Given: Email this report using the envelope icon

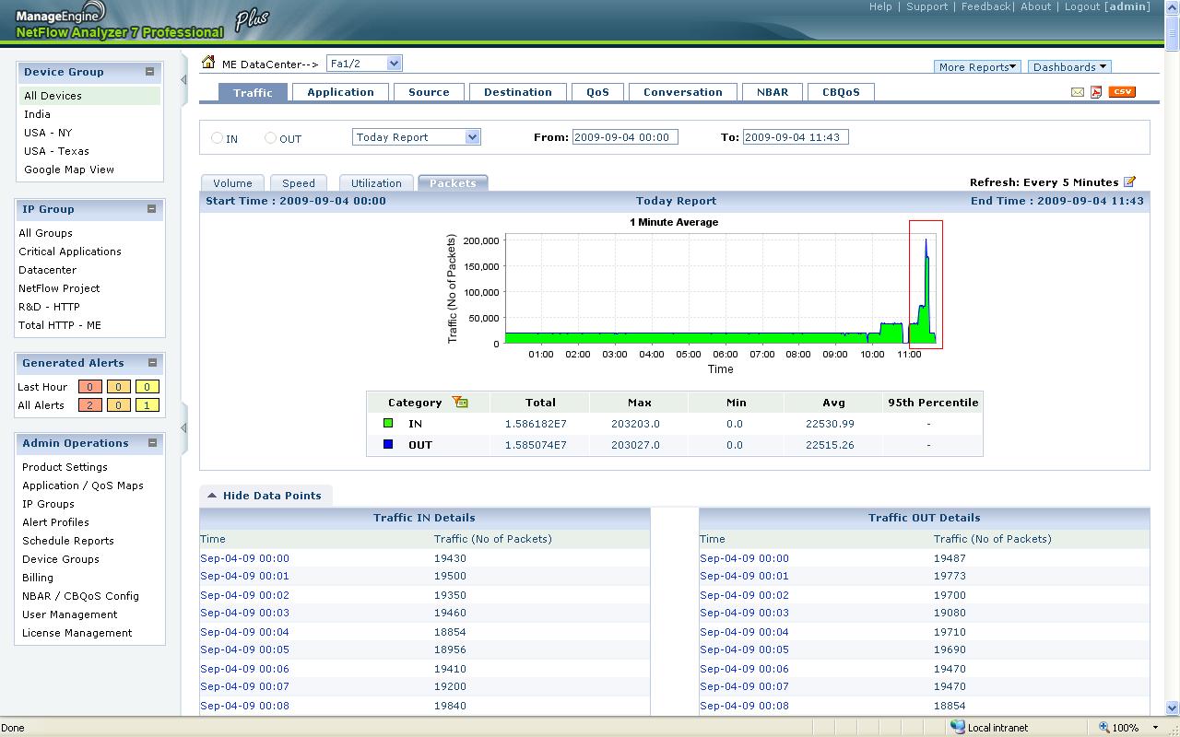Looking at the screenshot, I should click(1077, 92).
